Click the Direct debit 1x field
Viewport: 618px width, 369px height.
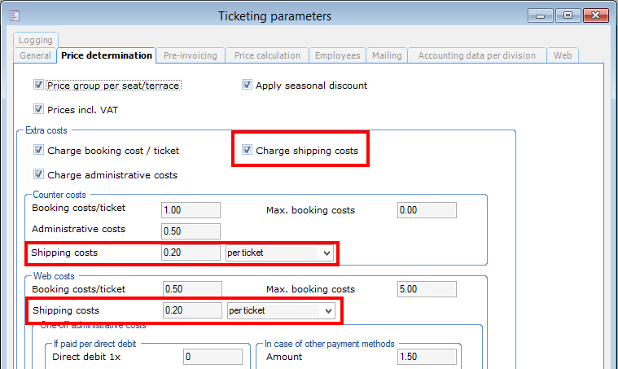(212, 357)
